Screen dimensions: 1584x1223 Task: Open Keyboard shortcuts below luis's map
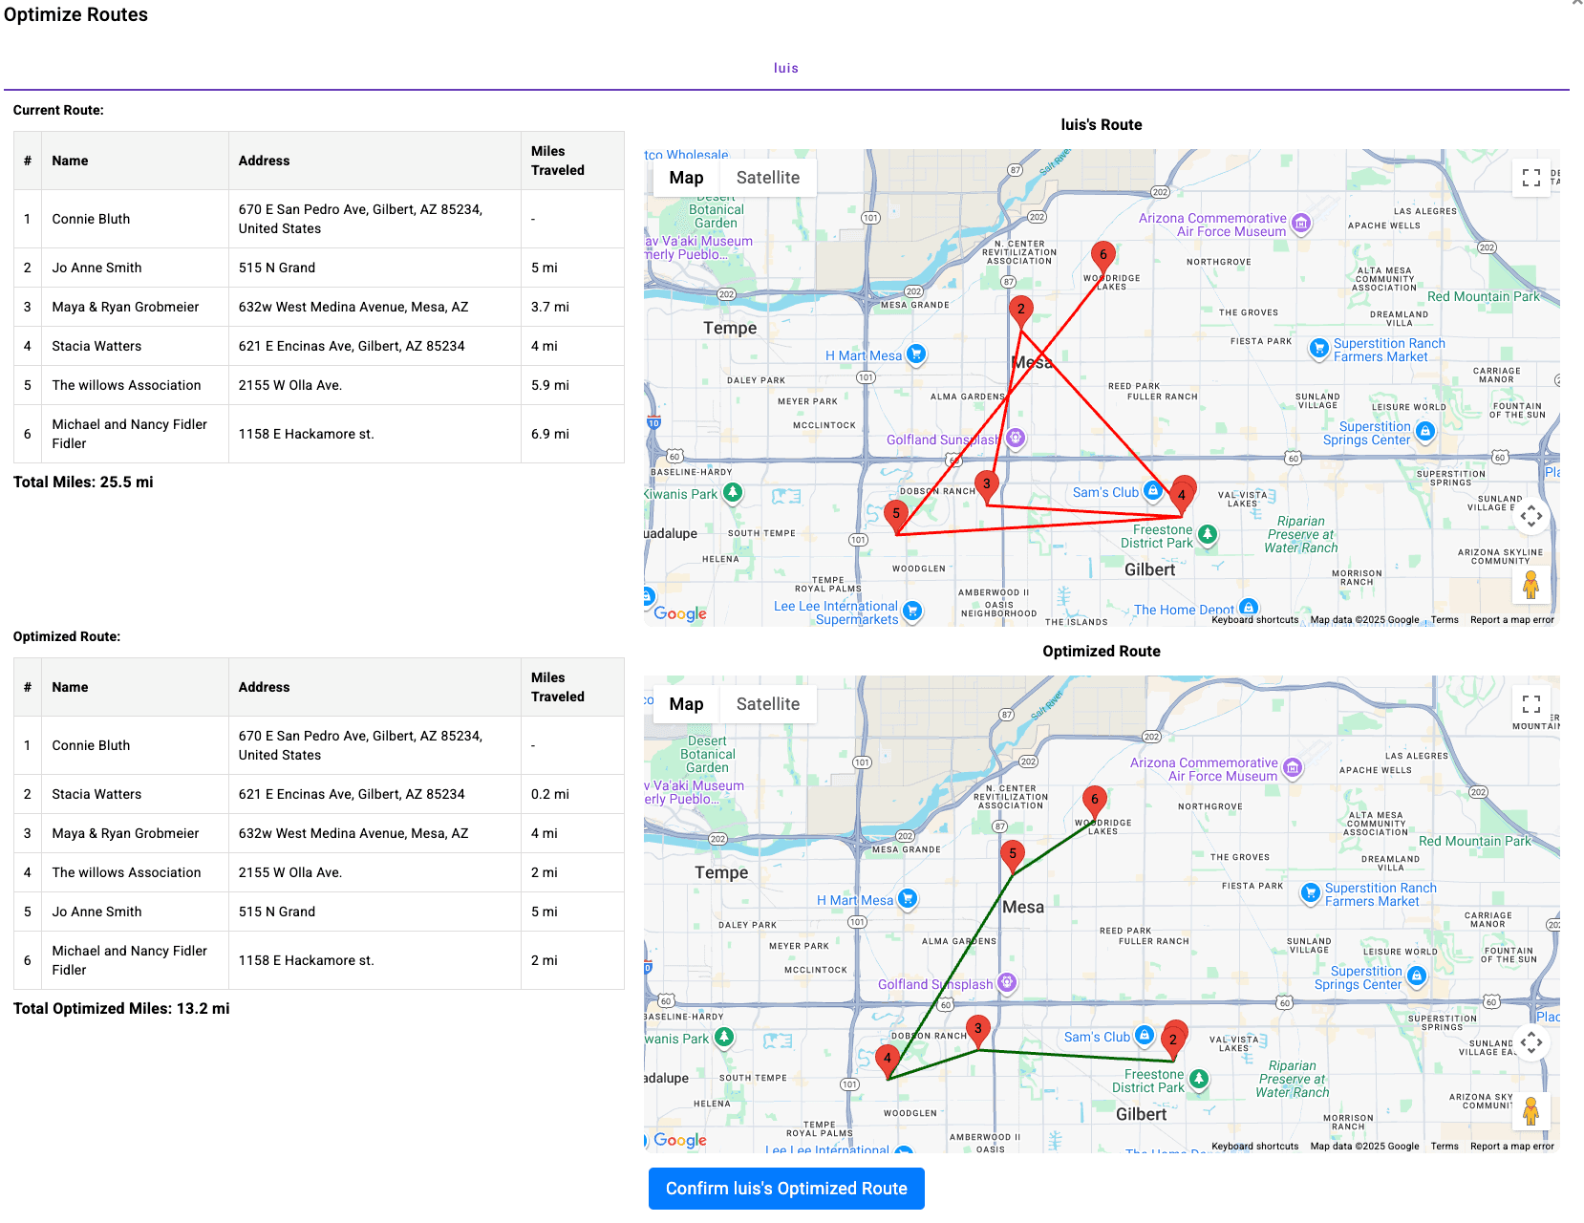click(x=1253, y=619)
